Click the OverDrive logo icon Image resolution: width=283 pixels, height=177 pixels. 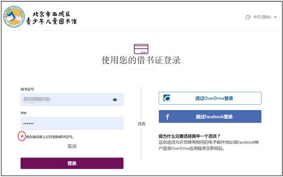point(166,98)
